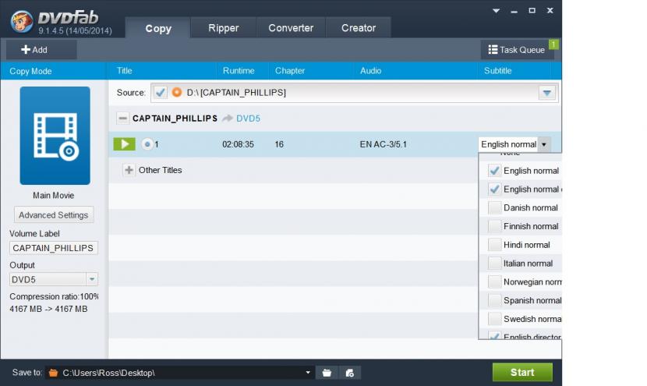The width and height of the screenshot is (647, 386).
Task: Play preview of title 1
Action: point(124,144)
